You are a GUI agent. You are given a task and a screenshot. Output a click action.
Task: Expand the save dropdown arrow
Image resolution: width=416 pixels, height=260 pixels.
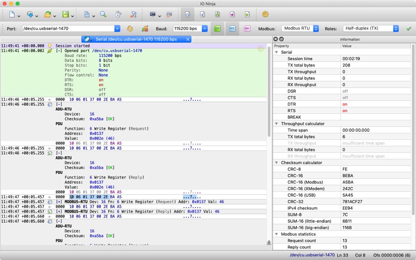72,16
